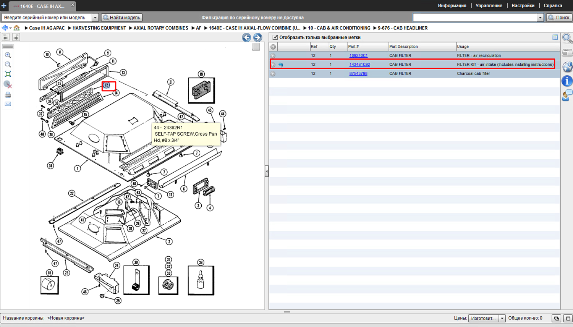Click the drag handle grip above the zoom tools
573x327 pixels.
[8, 47]
